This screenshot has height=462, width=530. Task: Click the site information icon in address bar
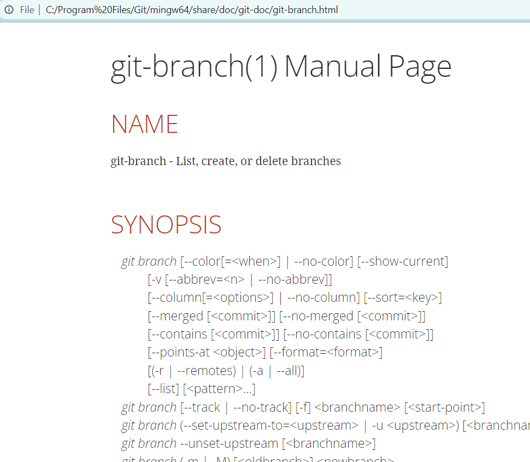pyautogui.click(x=9, y=10)
